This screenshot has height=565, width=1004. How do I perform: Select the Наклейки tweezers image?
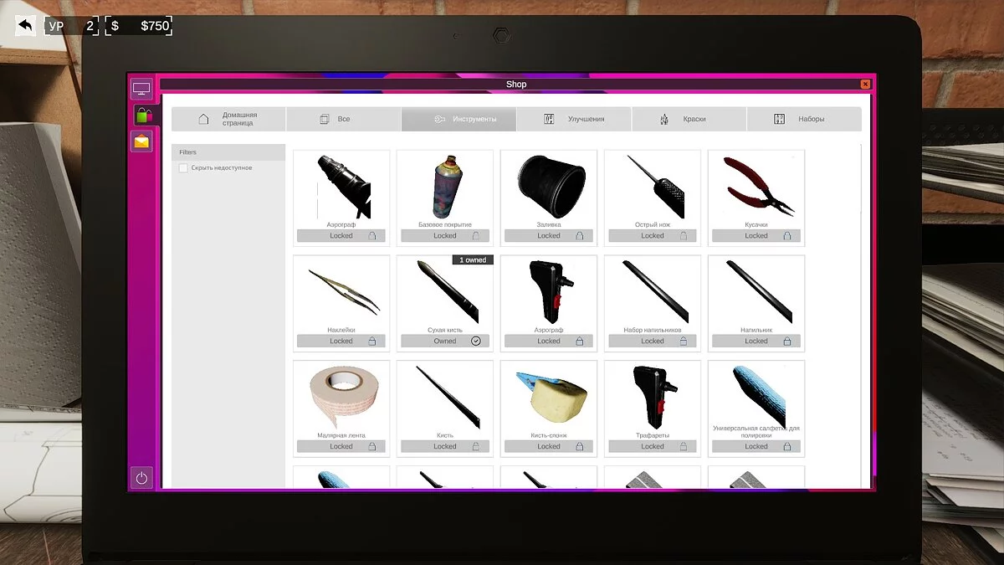click(x=344, y=291)
